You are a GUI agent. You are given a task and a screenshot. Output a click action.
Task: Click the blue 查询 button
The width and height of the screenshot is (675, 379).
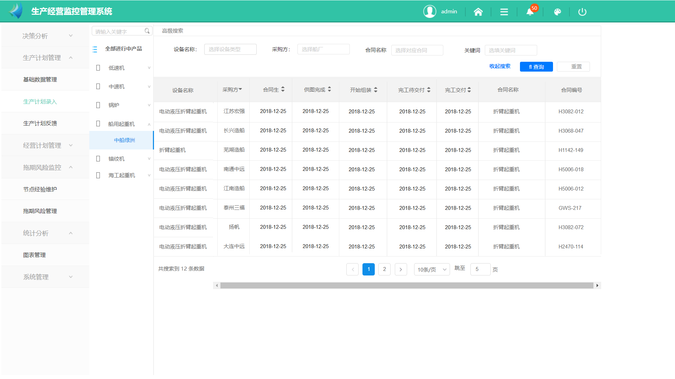pos(536,67)
